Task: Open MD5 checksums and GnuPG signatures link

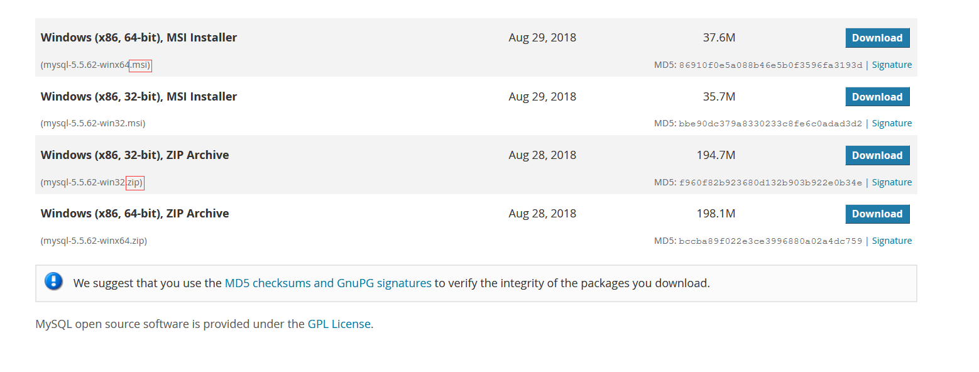Action: coord(328,283)
